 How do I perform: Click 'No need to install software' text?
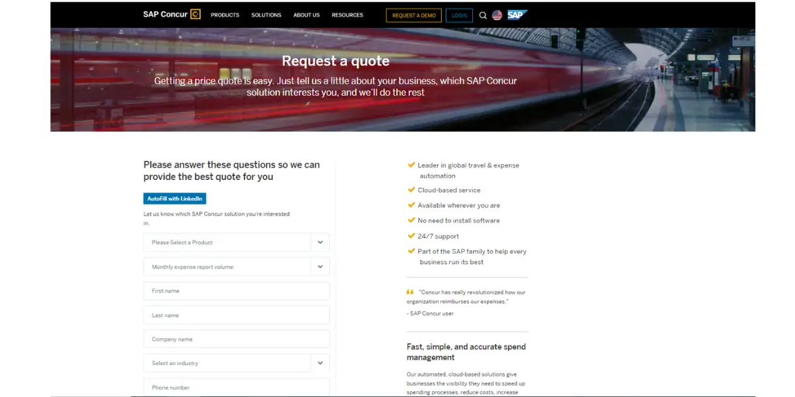pyautogui.click(x=458, y=220)
